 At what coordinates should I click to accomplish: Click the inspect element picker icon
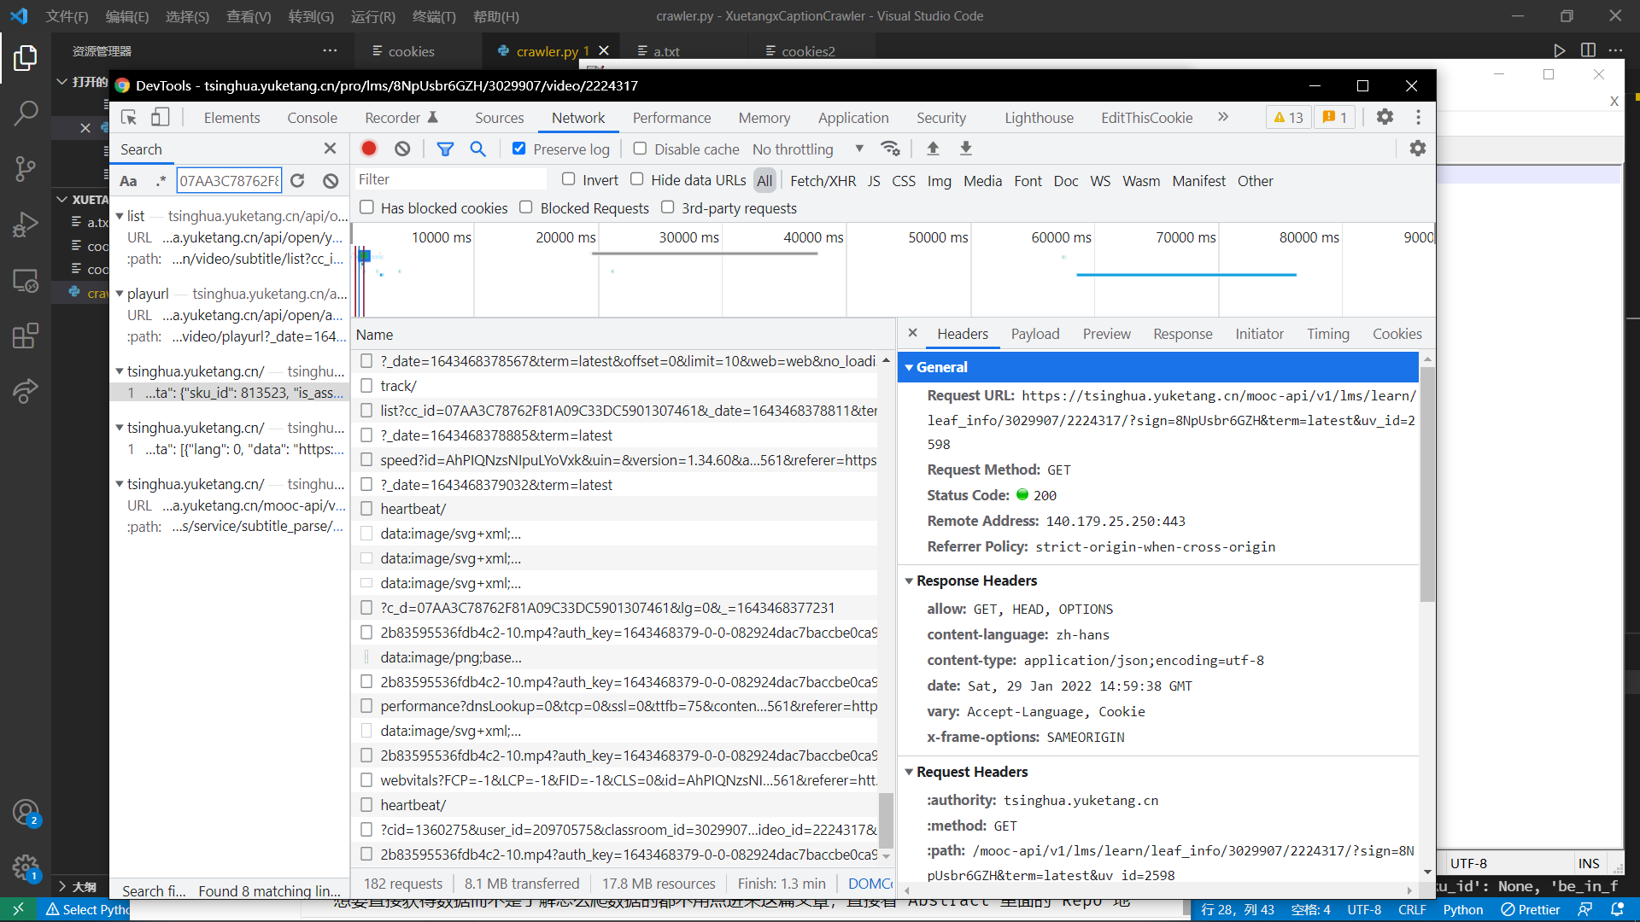click(129, 117)
